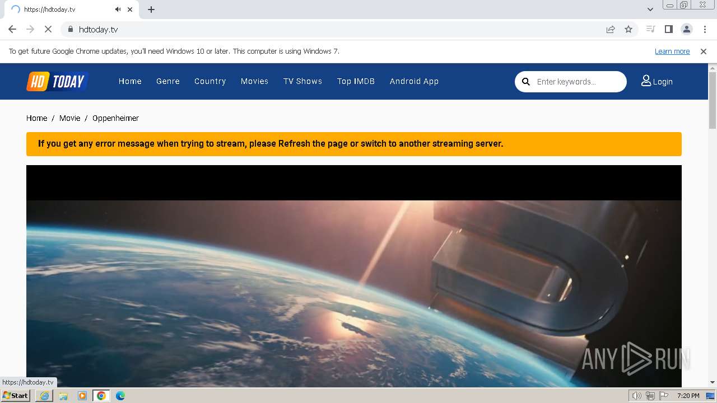Open the tab search dropdown arrow
The height and width of the screenshot is (403, 717).
pos(650,10)
